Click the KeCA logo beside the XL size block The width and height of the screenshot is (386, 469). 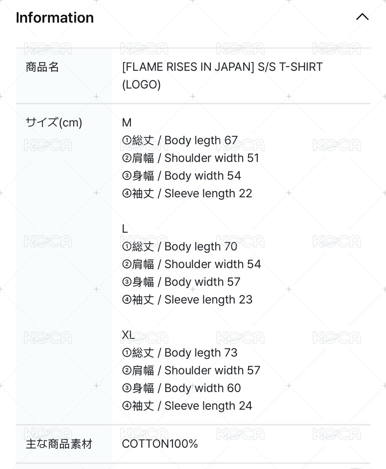click(x=47, y=338)
